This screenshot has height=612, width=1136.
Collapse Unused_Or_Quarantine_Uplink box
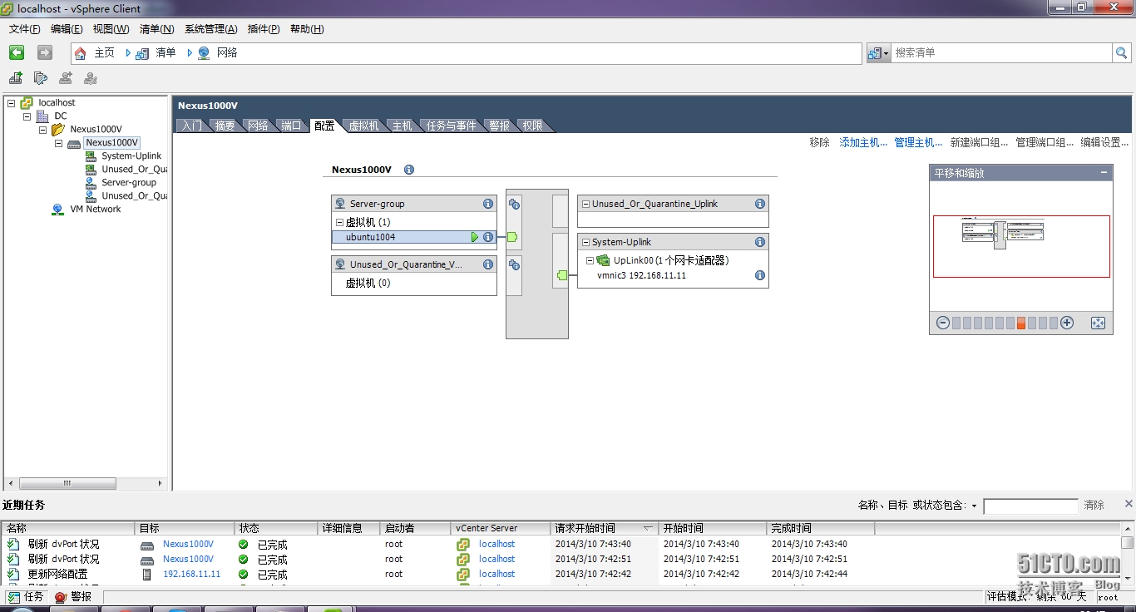tap(585, 204)
